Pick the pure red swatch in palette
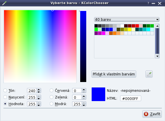The height and width of the screenshot is (121, 165). pyautogui.click(x=137, y=26)
